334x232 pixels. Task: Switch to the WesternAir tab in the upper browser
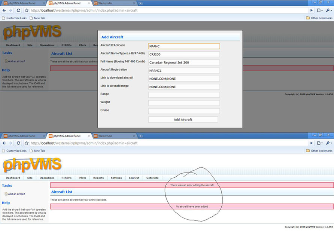pos(114,3)
